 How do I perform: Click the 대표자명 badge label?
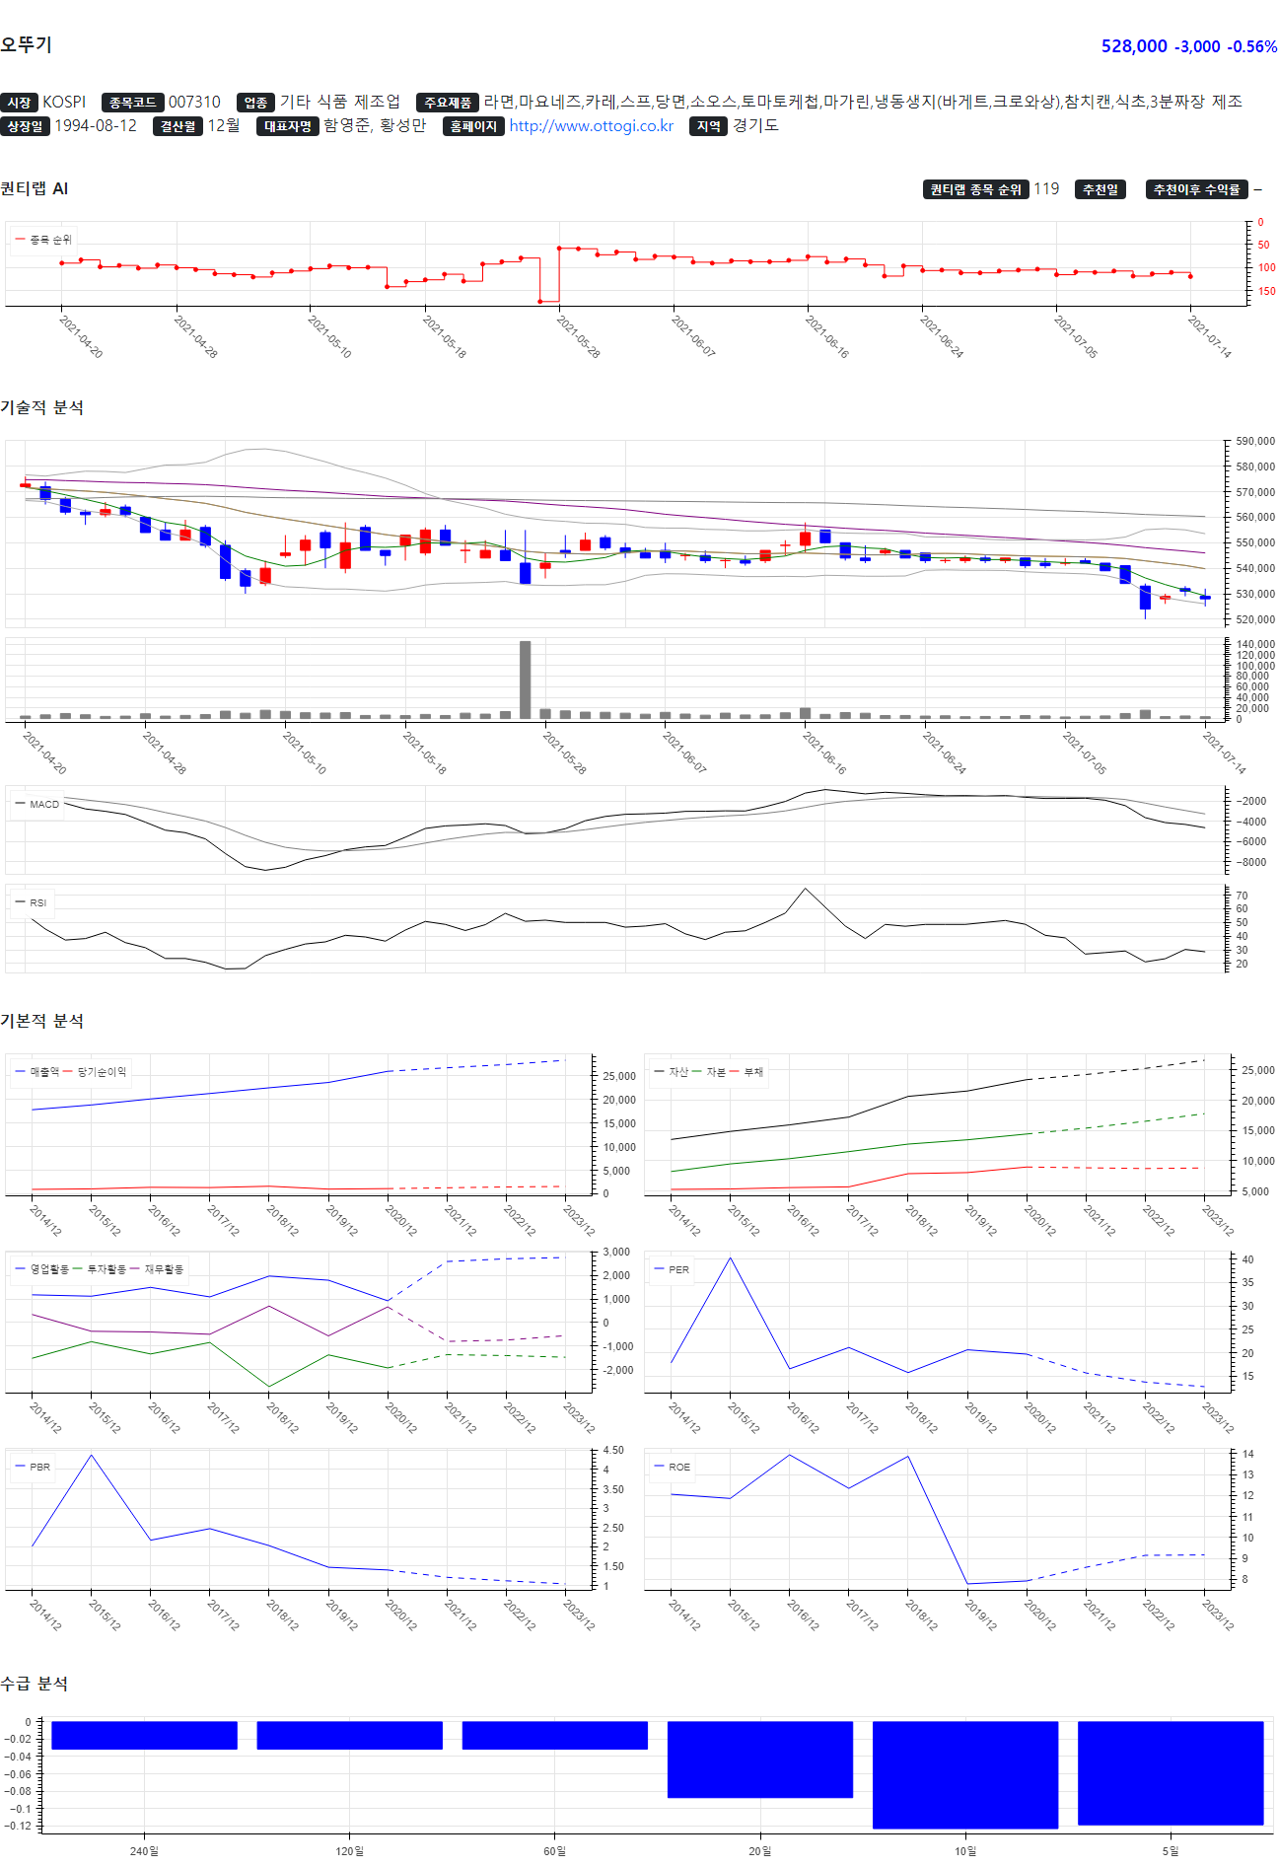pos(288,126)
